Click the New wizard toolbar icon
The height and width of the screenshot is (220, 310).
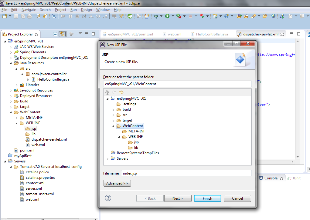(x=5, y=16)
